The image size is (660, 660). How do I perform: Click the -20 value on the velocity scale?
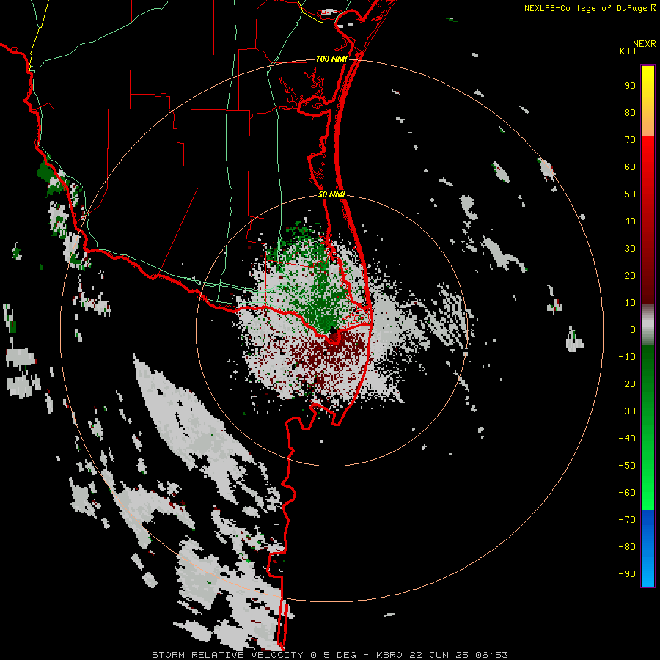pos(627,384)
